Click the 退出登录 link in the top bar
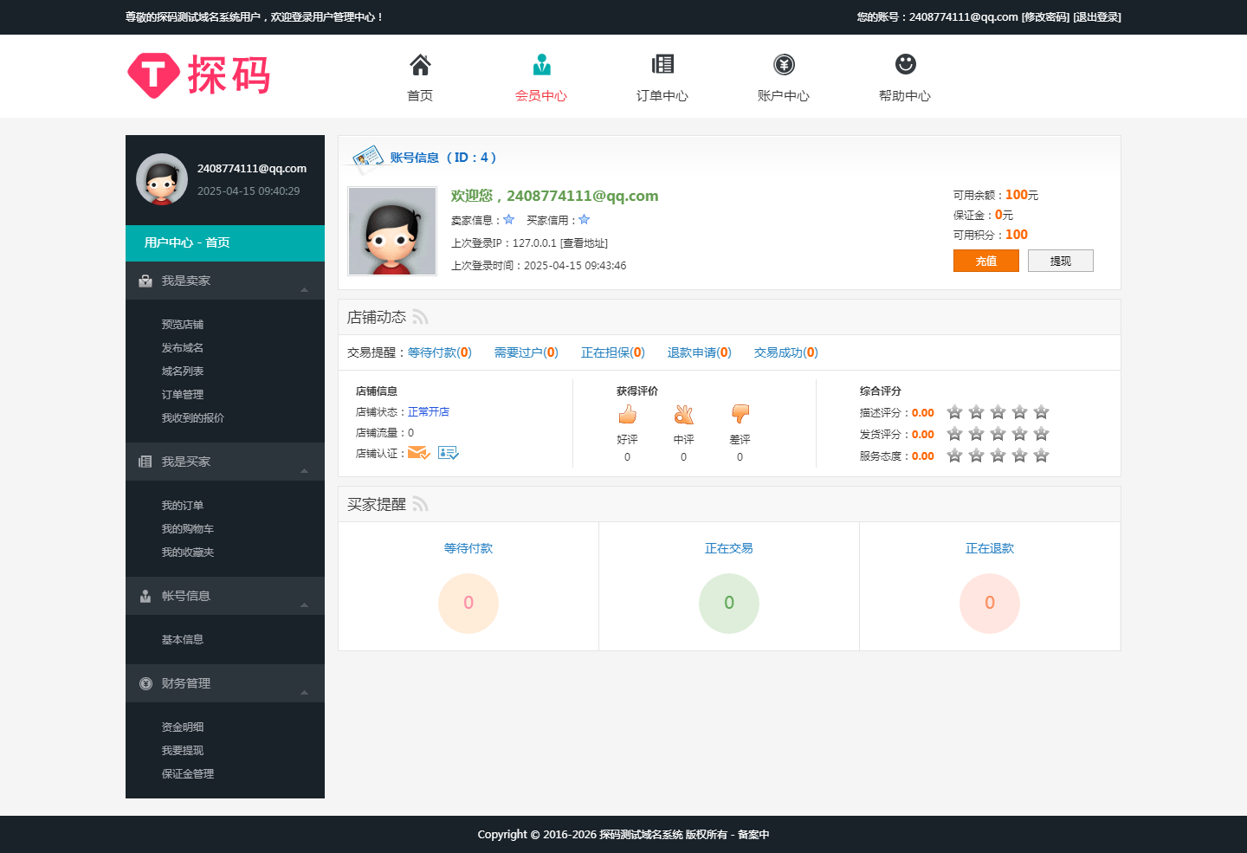Image resolution: width=1247 pixels, height=853 pixels. (1097, 16)
